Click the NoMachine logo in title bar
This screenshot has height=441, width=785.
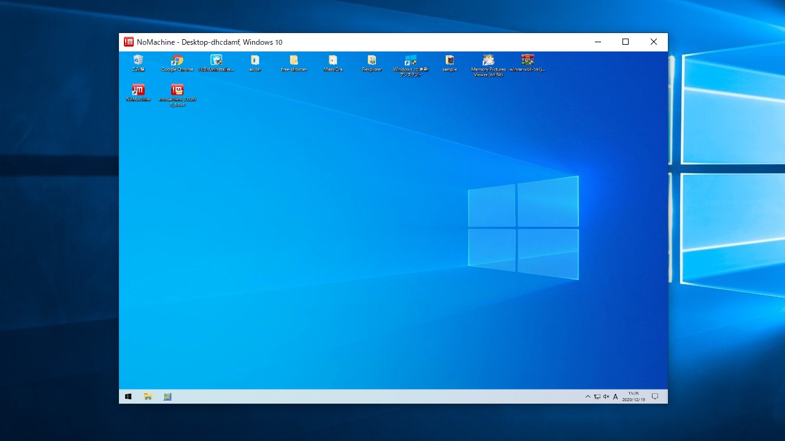129,42
